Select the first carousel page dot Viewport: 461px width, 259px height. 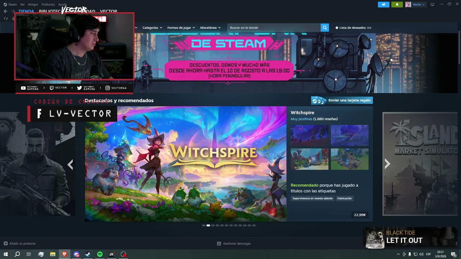pyautogui.click(x=204, y=226)
